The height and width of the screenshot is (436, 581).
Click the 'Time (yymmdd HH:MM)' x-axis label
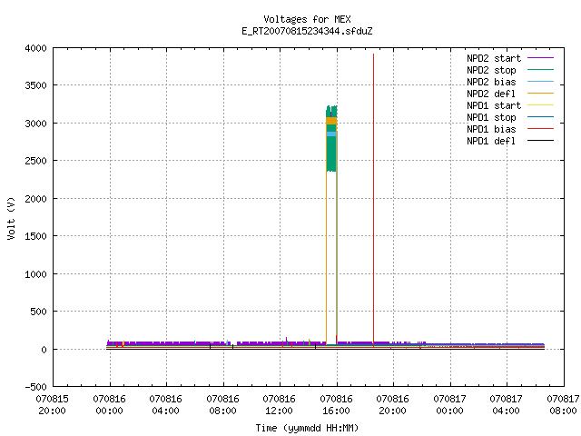pos(307,428)
